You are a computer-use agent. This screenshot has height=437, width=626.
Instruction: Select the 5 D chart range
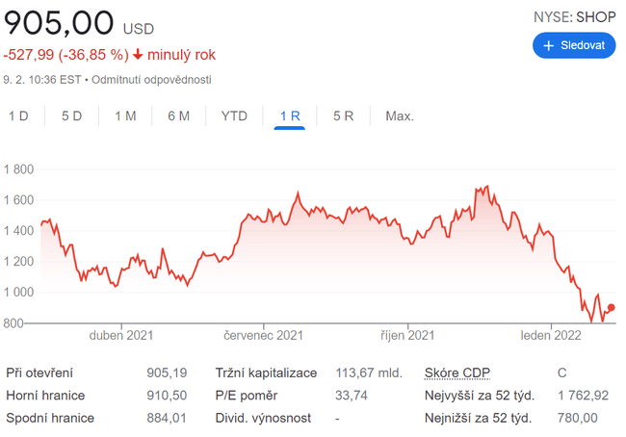tap(71, 116)
